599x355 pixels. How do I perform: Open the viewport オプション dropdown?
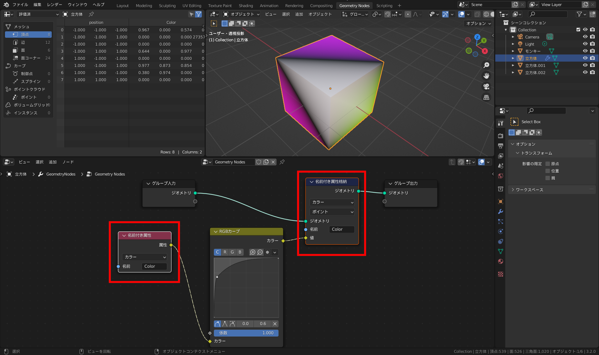click(478, 24)
